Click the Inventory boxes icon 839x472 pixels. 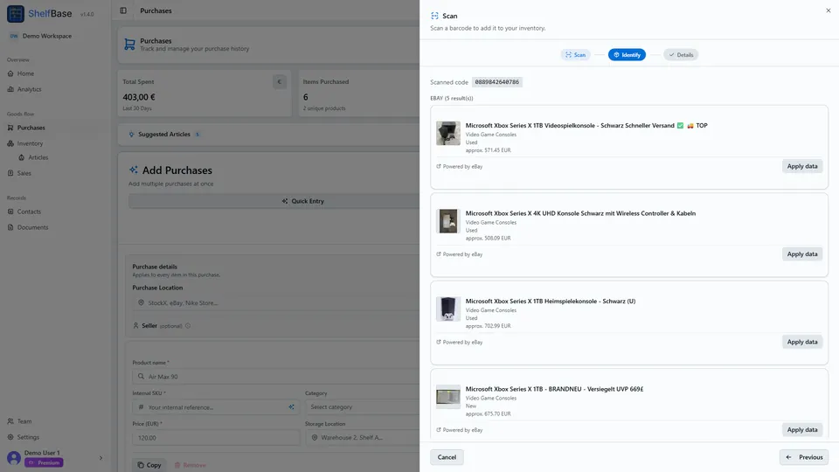click(10, 143)
